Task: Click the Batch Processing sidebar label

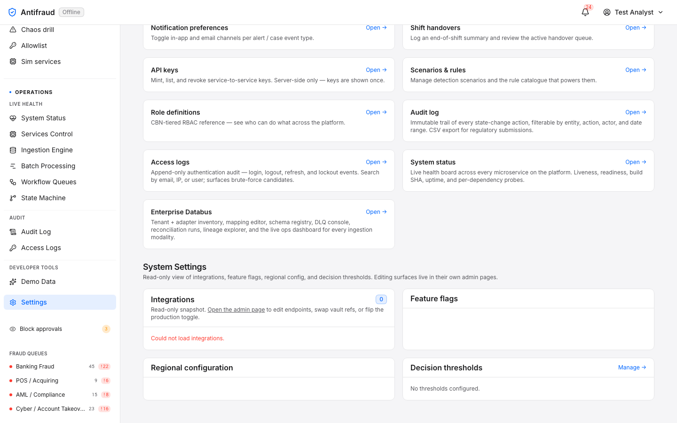Action: pos(48,166)
